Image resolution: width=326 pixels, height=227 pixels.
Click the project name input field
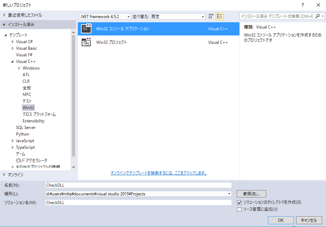click(x=138, y=185)
